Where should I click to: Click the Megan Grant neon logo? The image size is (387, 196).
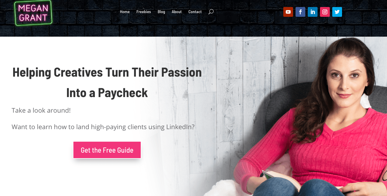[33, 13]
